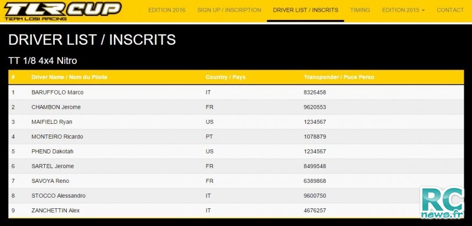472x226 pixels.
Task: Click the # column header
Action: pyautogui.click(x=13, y=77)
